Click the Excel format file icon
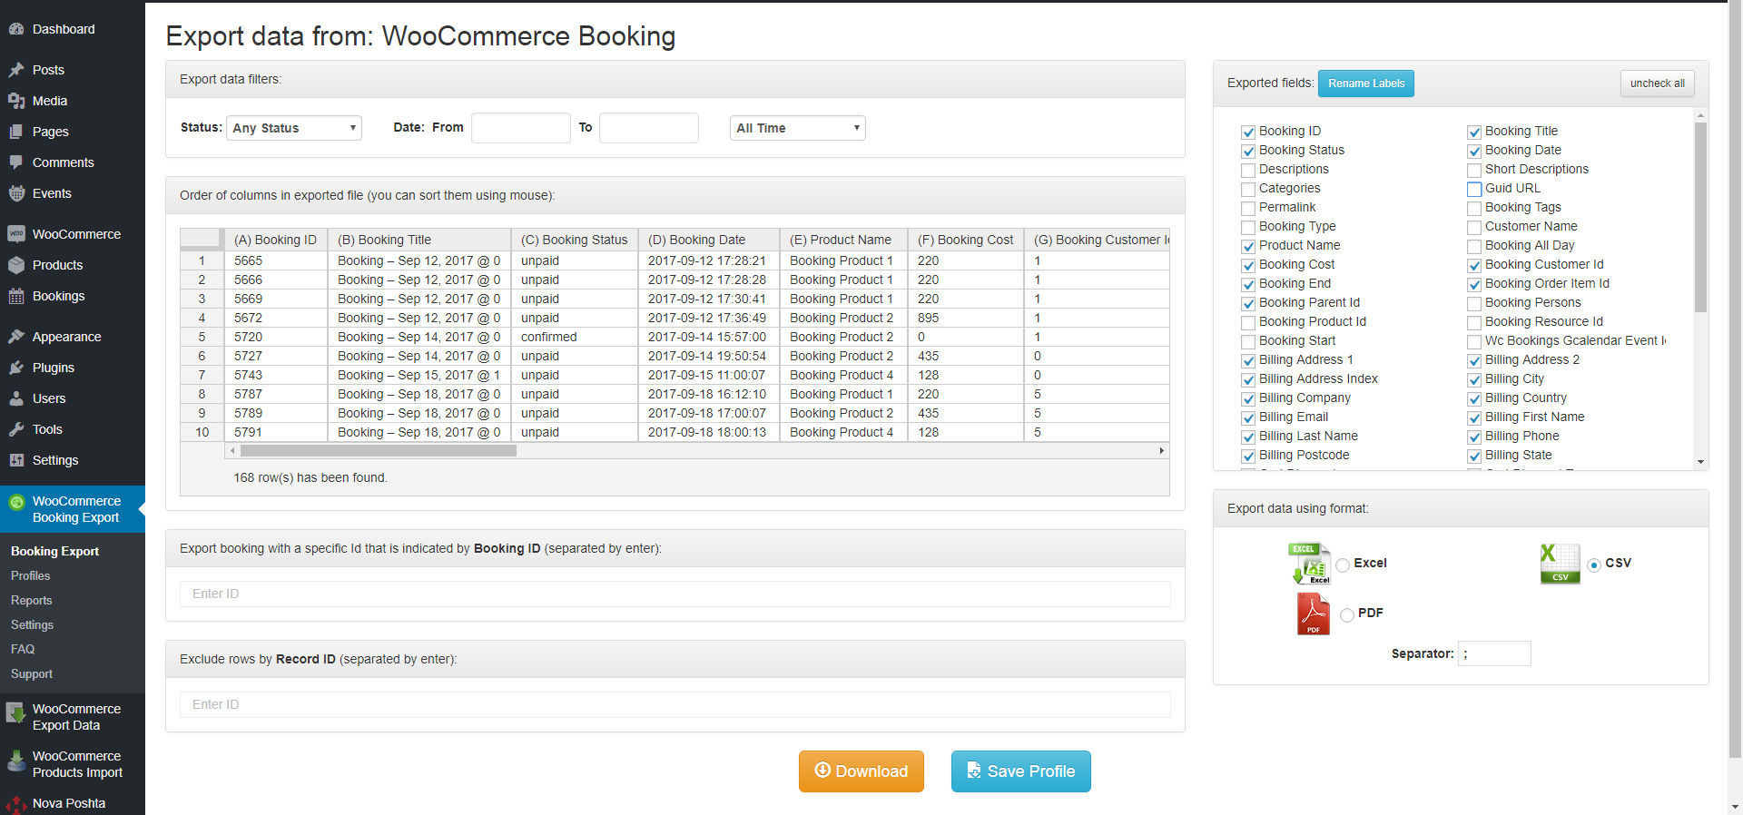The image size is (1743, 815). (x=1308, y=564)
